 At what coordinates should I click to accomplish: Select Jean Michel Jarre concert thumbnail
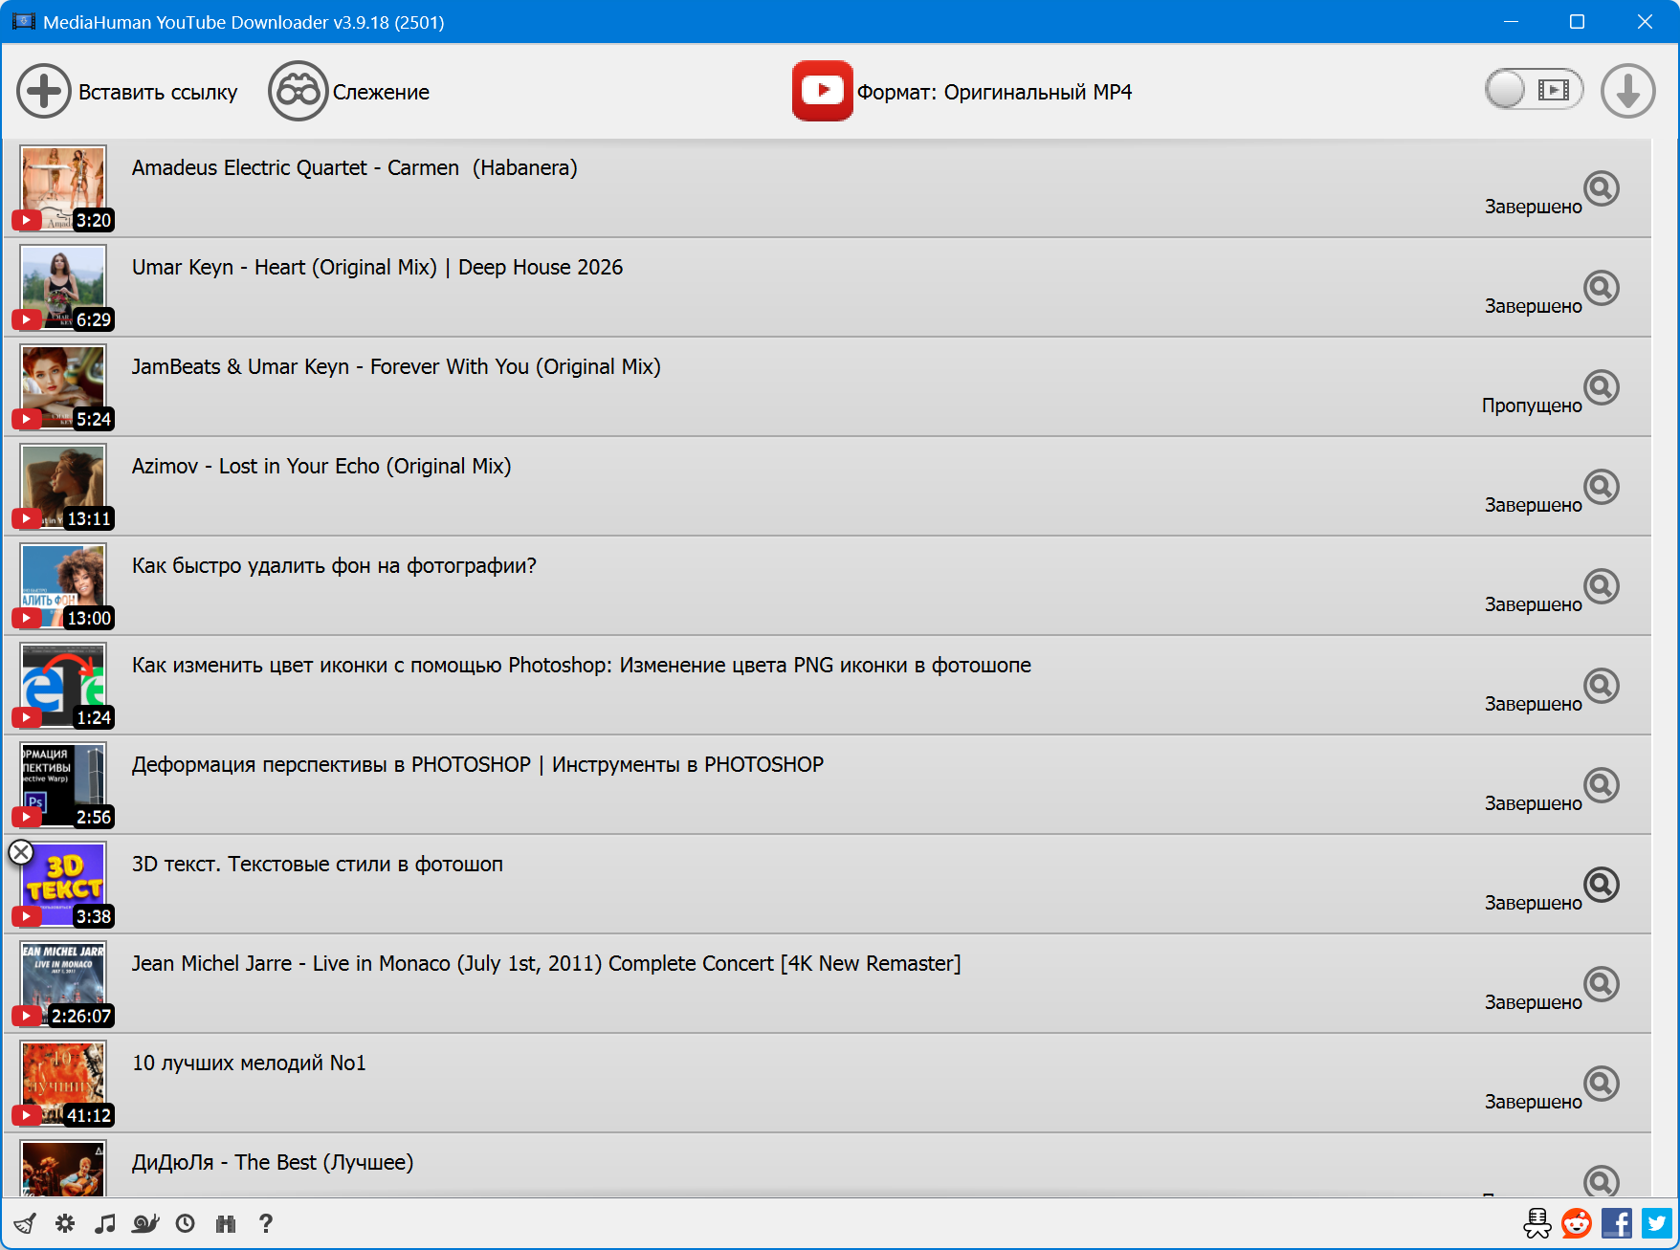(63, 981)
